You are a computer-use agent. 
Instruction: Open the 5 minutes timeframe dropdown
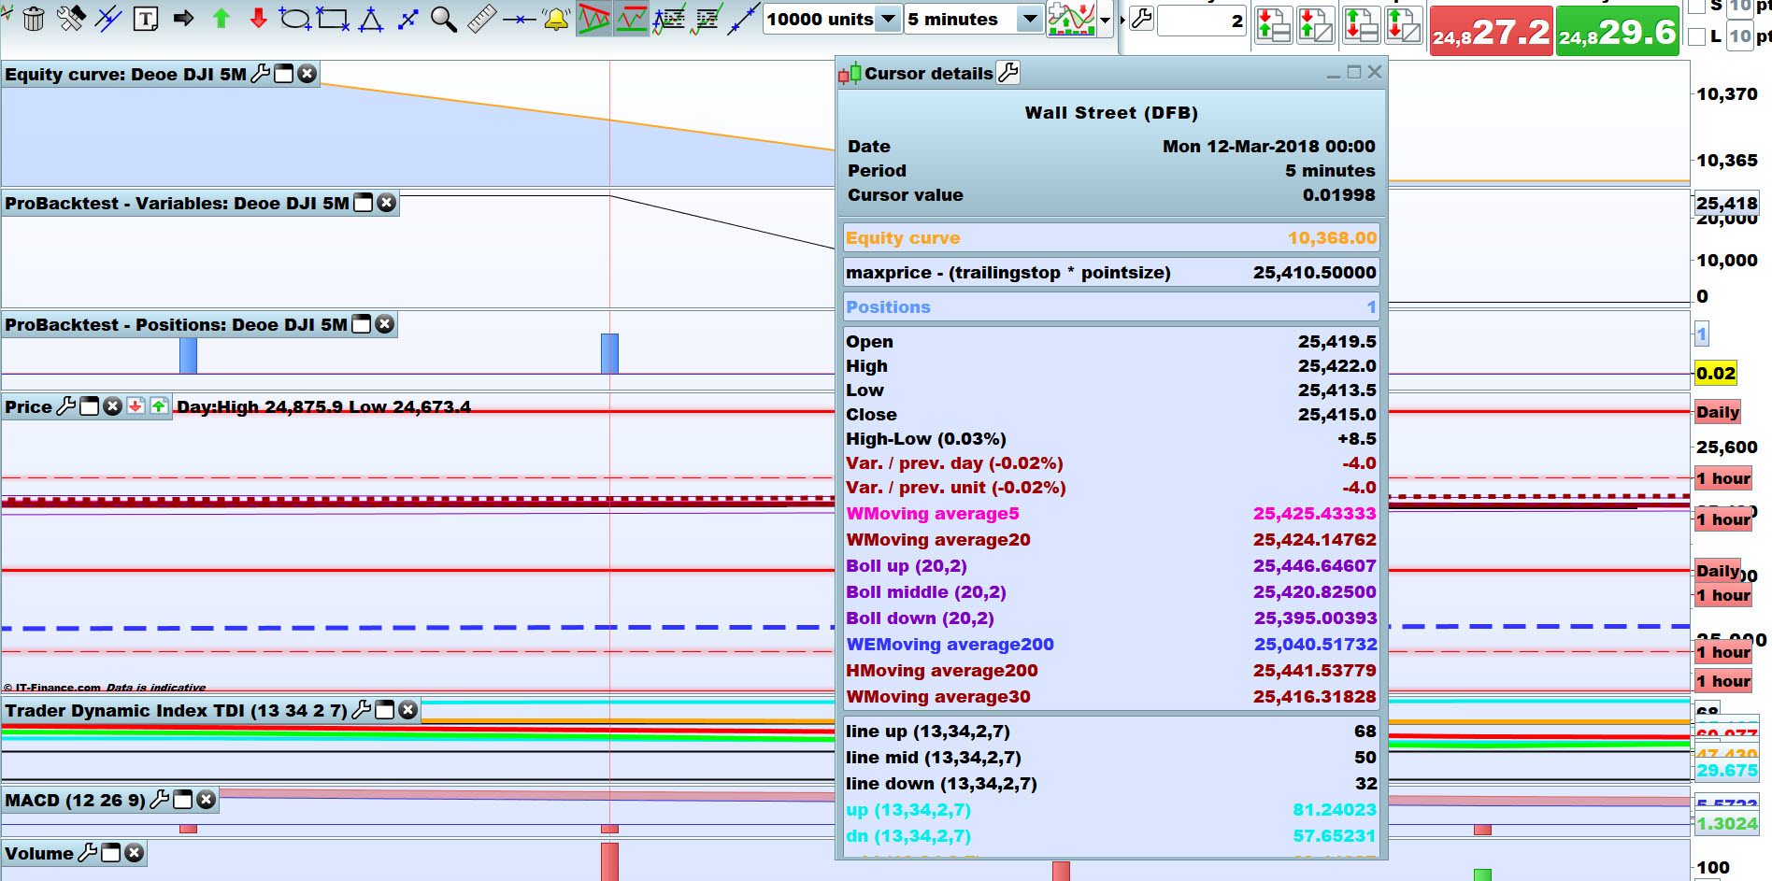coord(1029,19)
